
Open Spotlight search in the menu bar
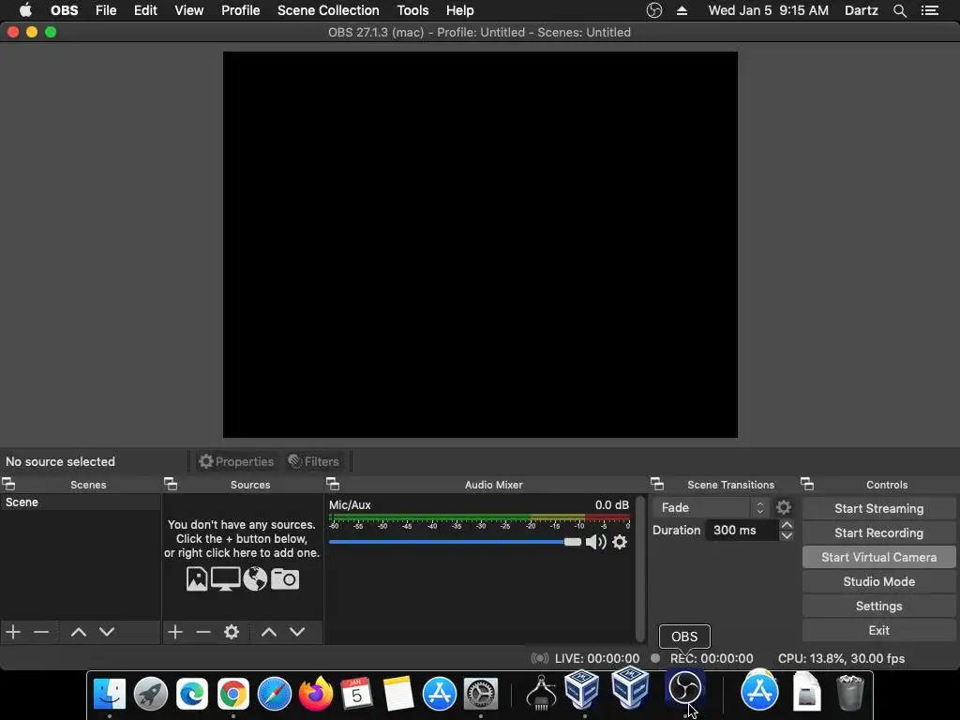tap(900, 10)
